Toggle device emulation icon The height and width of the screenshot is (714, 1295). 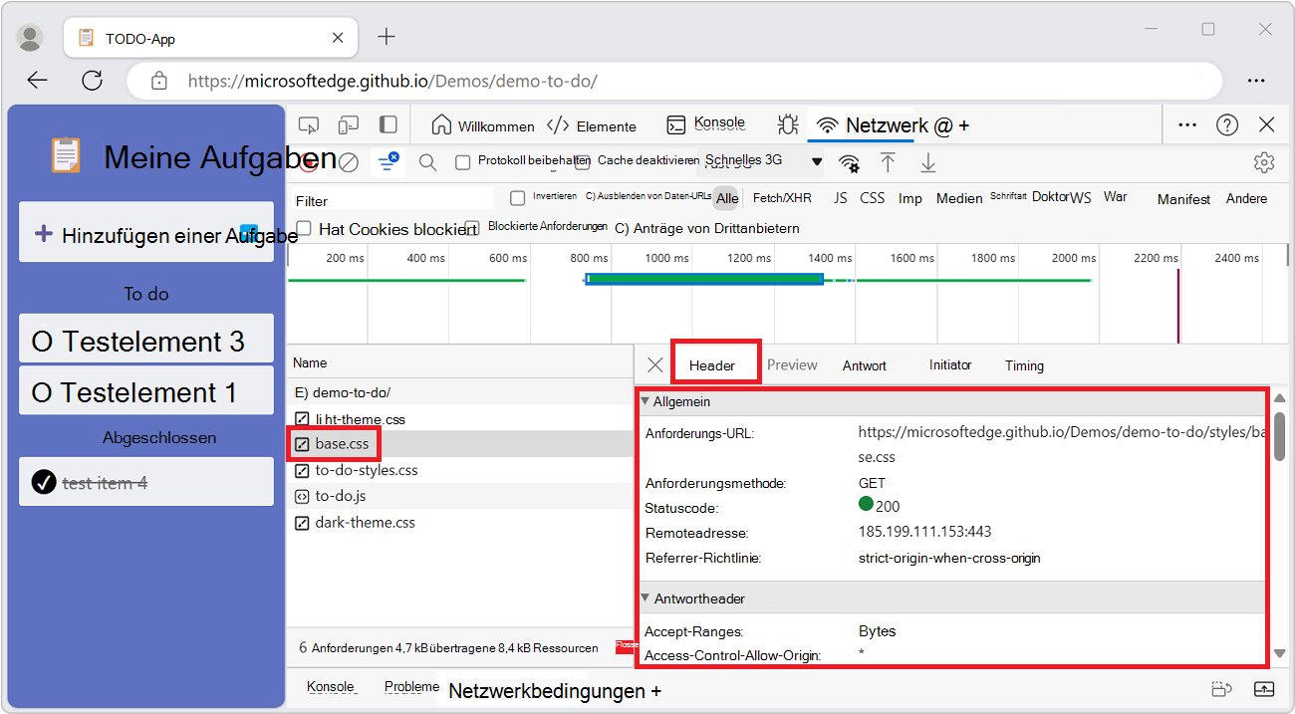click(349, 125)
